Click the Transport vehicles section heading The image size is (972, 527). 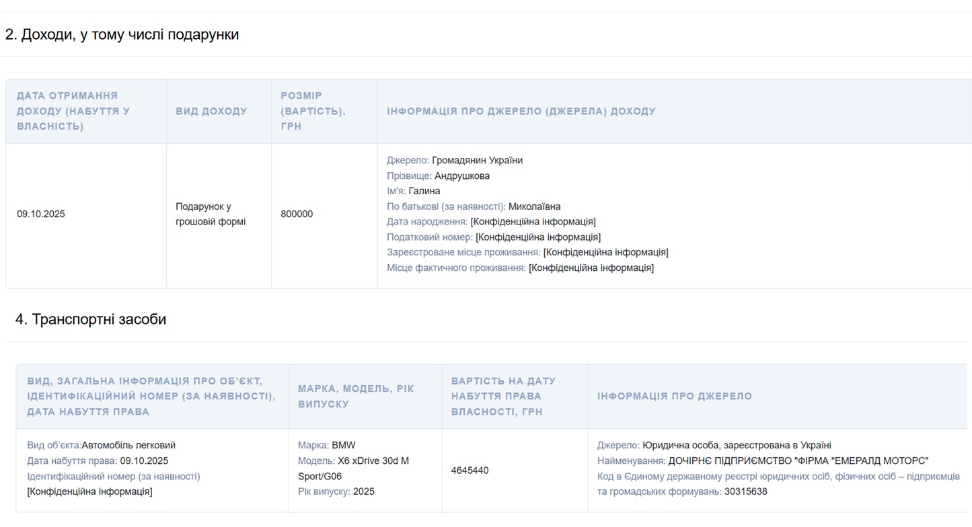91,319
